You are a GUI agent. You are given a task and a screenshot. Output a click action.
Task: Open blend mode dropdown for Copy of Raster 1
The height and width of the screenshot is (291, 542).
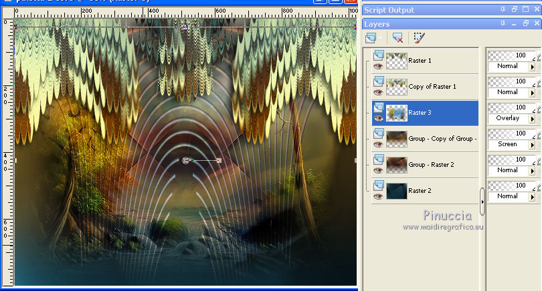pos(533,92)
